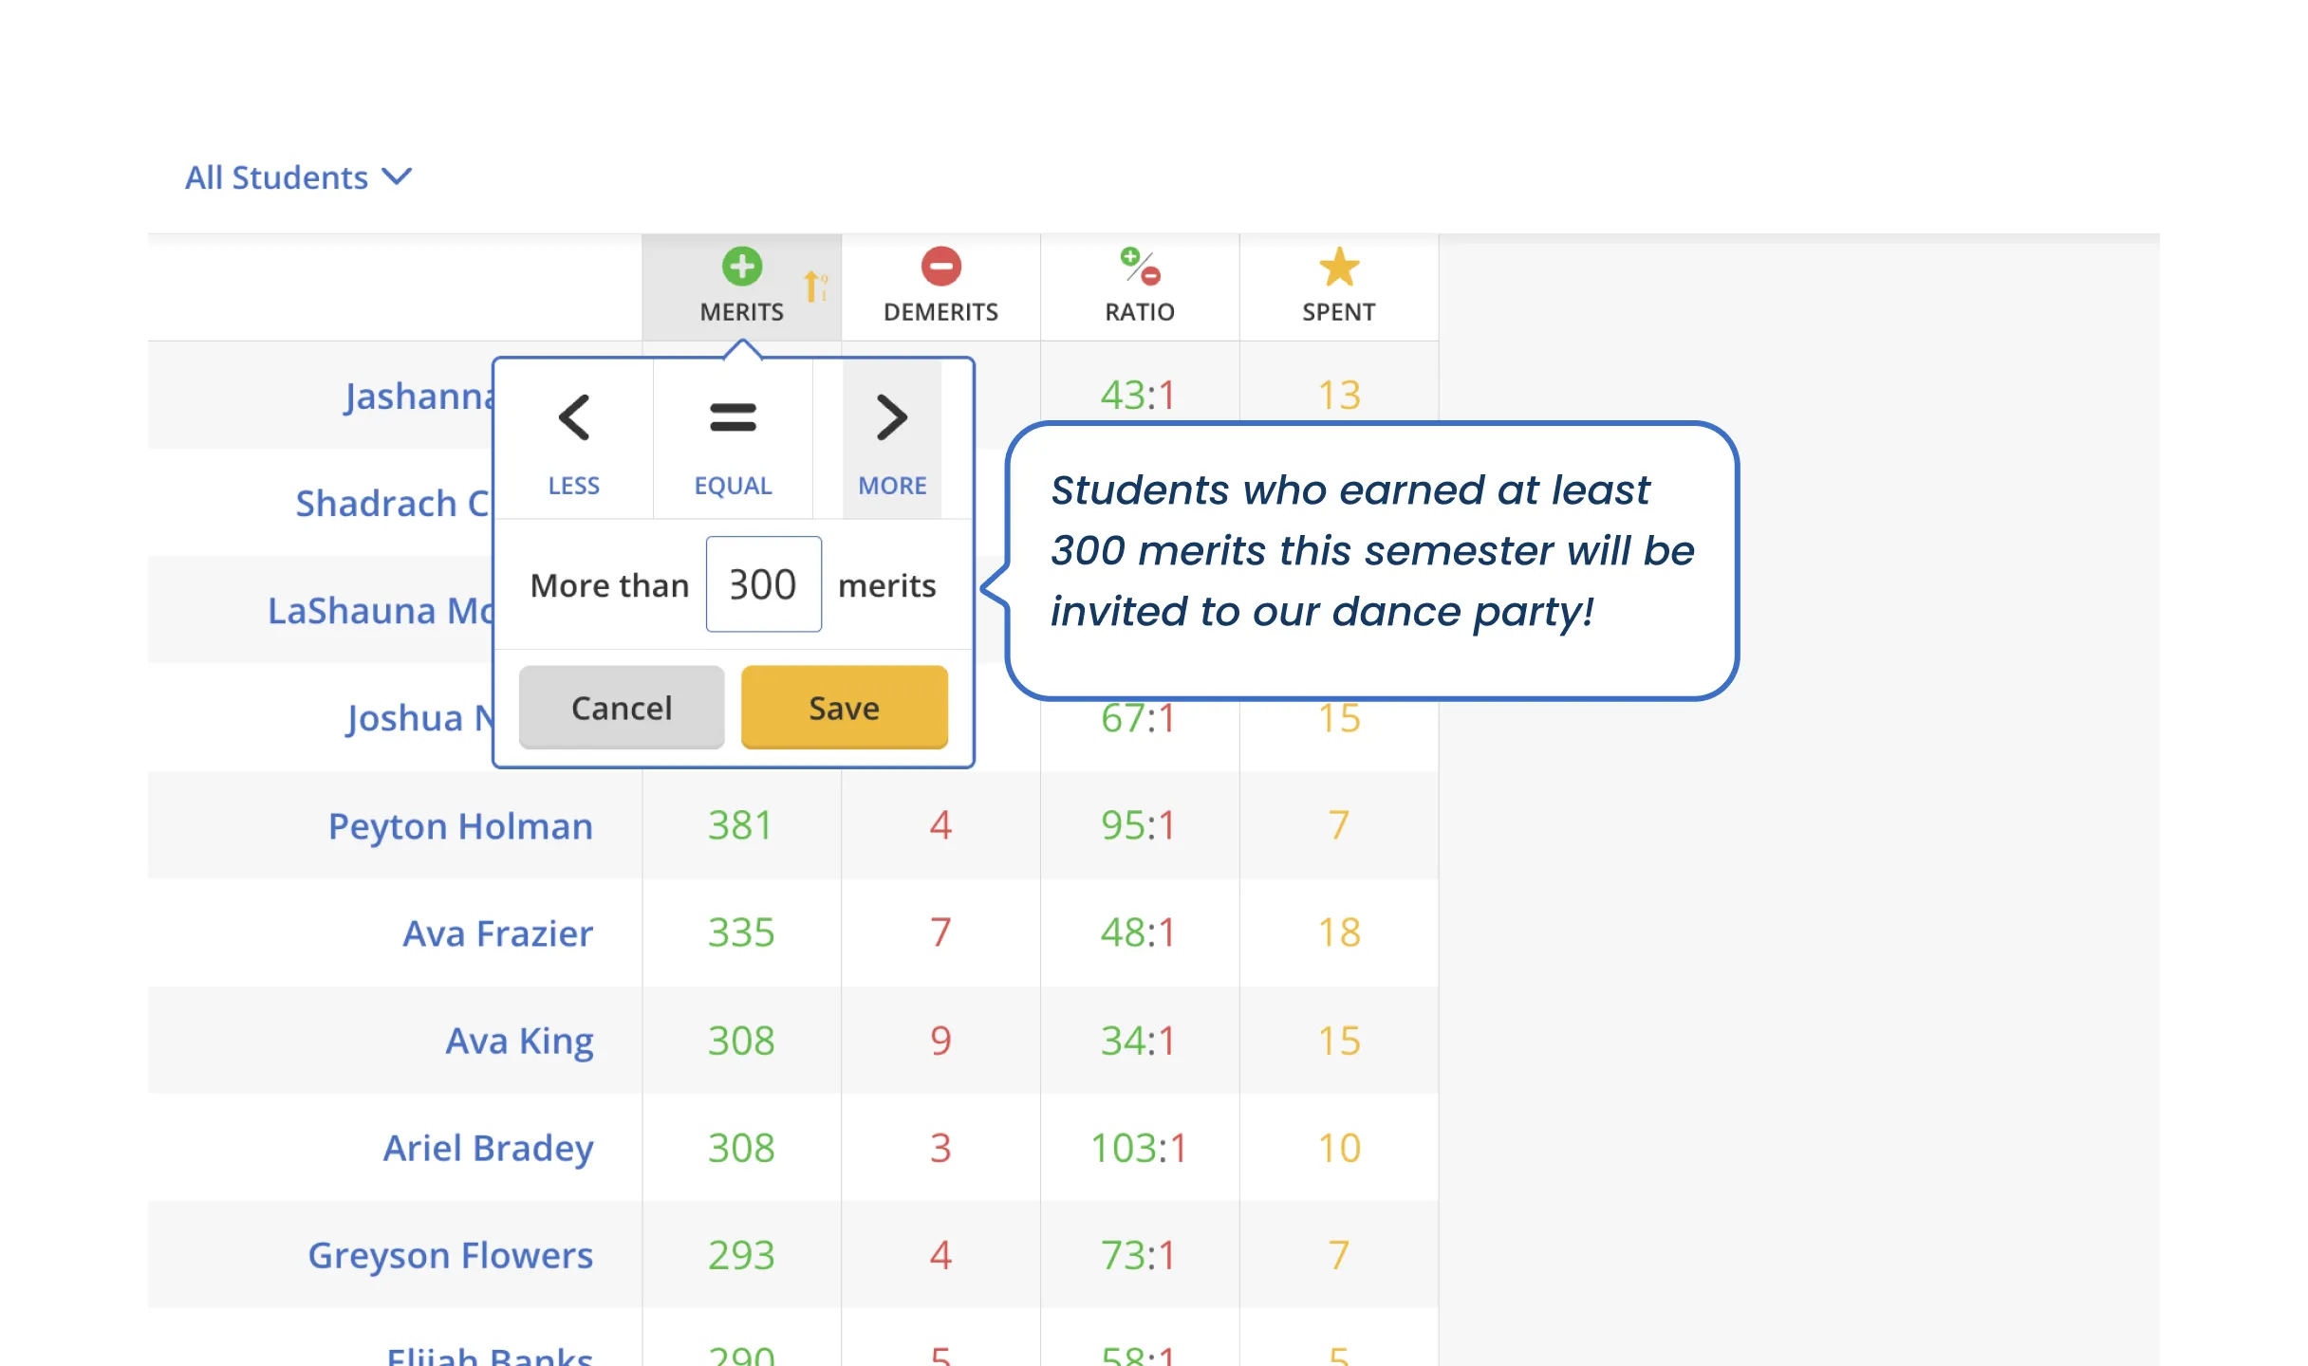Image resolution: width=2308 pixels, height=1366 pixels.
Task: Click Ava King's spent value 15
Action: [x=1339, y=1041]
